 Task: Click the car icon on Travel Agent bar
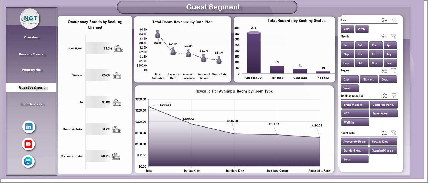click(x=118, y=48)
